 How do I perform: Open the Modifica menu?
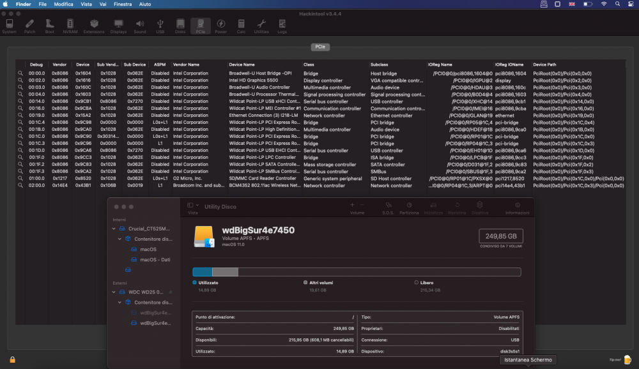tap(63, 4)
